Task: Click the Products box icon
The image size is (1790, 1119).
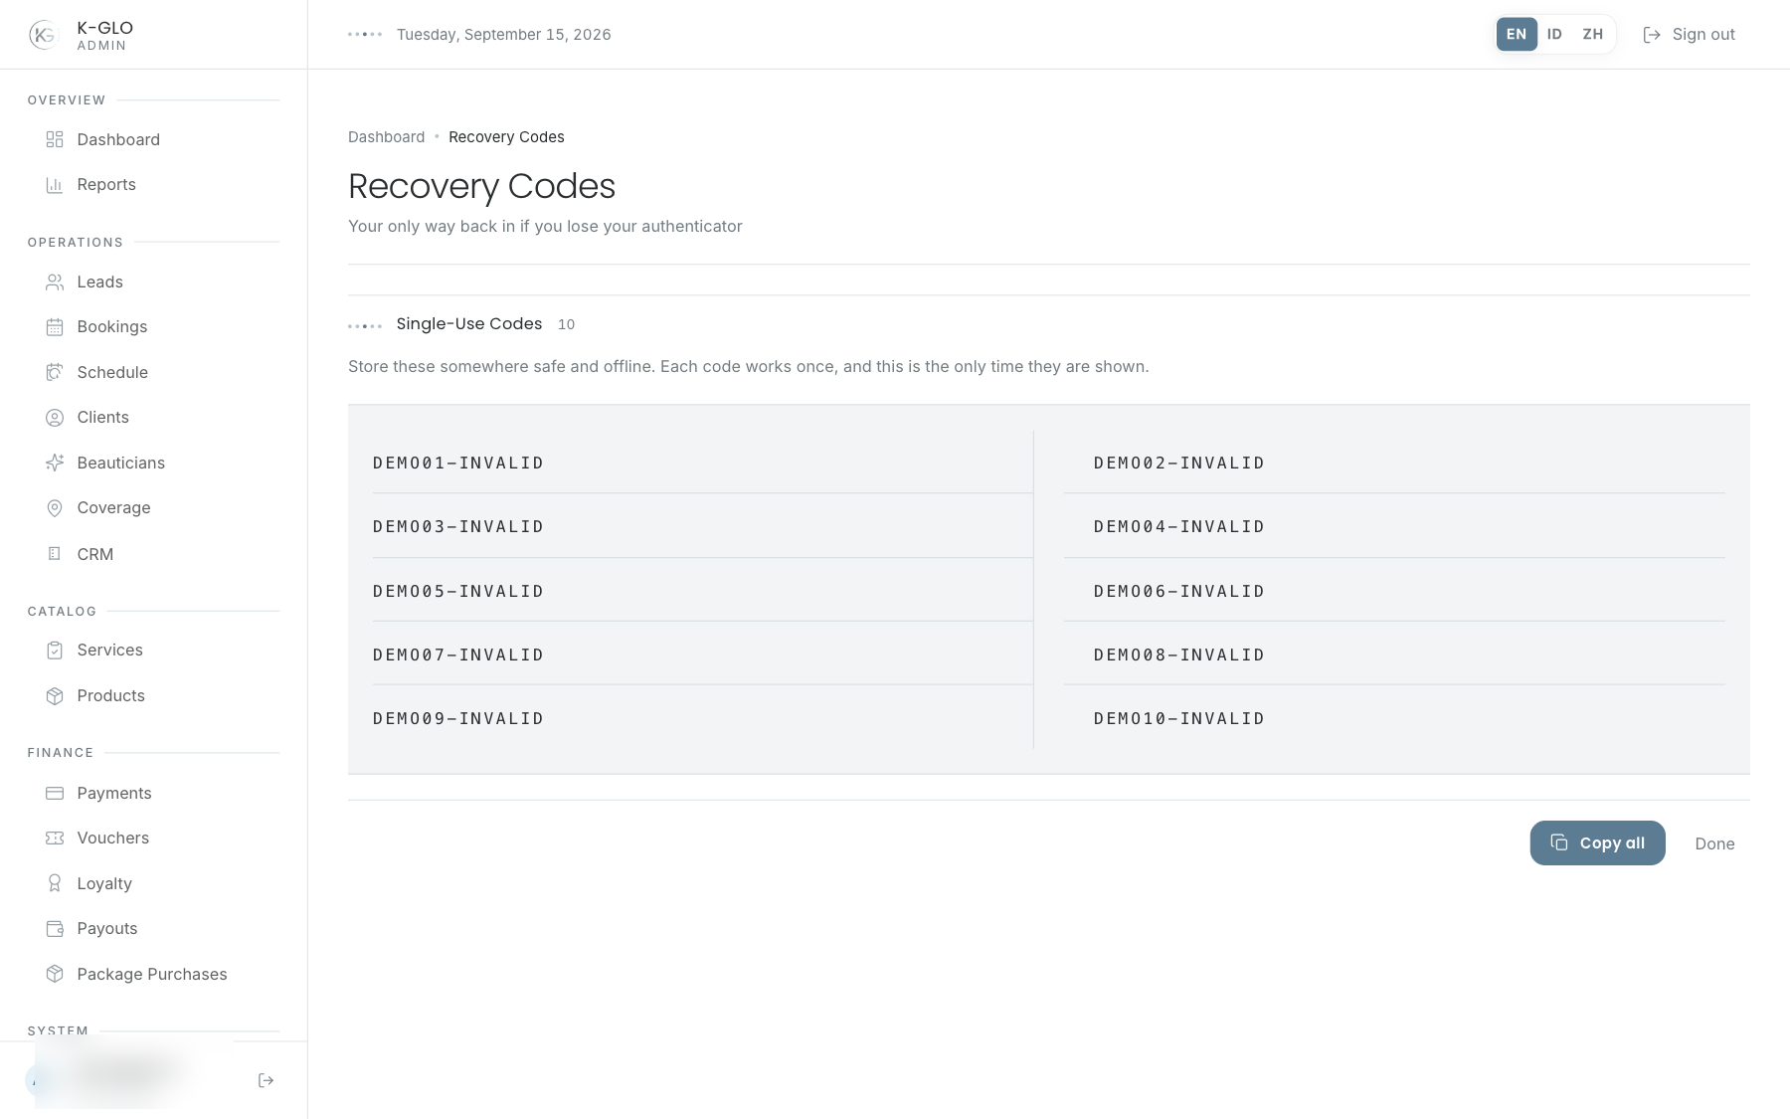Action: (55, 696)
